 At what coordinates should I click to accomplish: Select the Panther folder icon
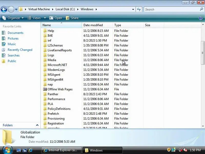pos(45,94)
